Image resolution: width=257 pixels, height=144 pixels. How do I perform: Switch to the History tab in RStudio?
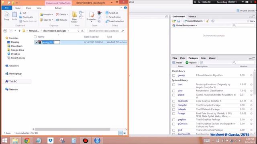[192, 16]
